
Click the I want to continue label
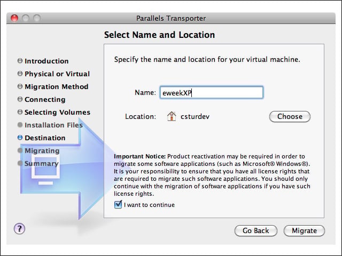pos(149,205)
